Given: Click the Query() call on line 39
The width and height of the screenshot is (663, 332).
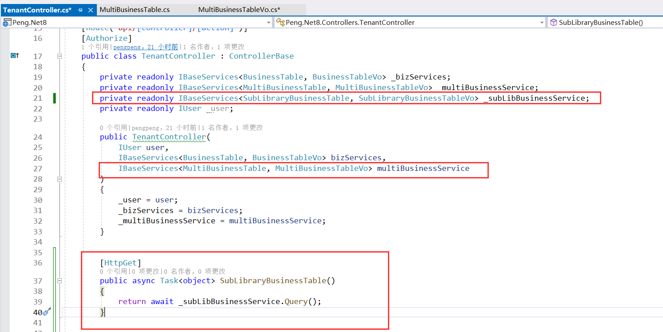Looking at the screenshot, I should (300, 301).
